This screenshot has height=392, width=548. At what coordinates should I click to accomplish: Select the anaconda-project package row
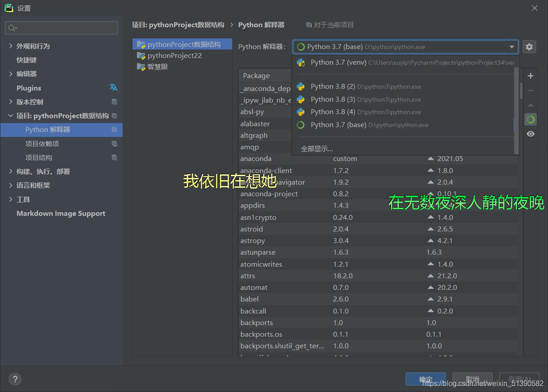379,194
